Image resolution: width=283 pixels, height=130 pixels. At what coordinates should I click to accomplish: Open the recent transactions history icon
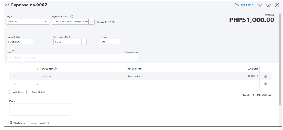tap(7, 5)
